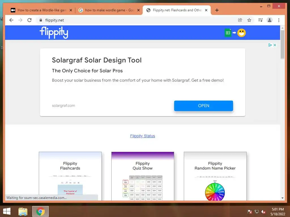Open a new tab with the plus button
This screenshot has width=290, height=217.
tap(217, 10)
